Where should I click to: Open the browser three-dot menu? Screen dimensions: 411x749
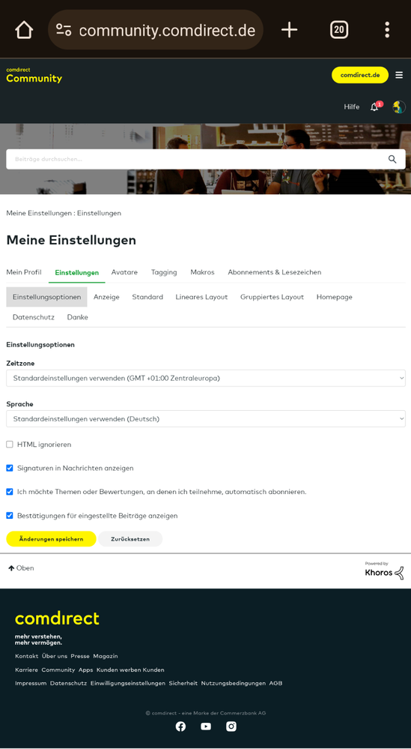(x=387, y=30)
